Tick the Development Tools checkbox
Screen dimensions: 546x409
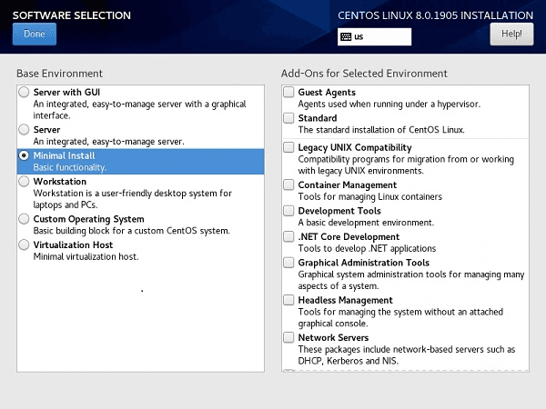[x=288, y=211]
